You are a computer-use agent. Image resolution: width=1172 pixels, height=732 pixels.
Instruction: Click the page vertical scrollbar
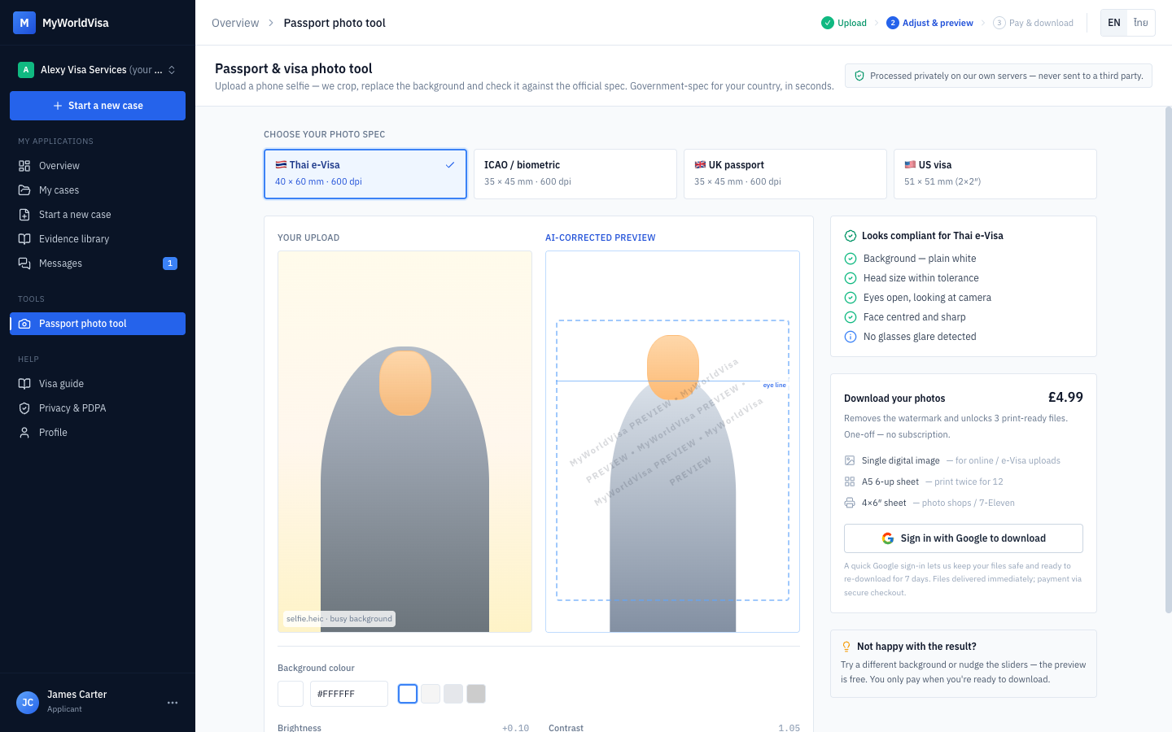1169,359
